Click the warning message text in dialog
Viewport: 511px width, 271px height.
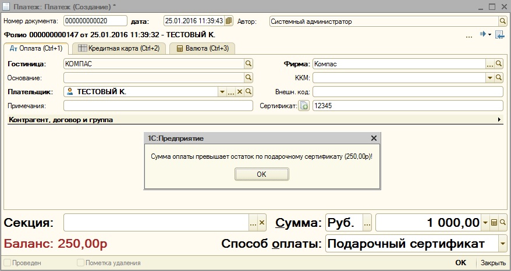262,156
